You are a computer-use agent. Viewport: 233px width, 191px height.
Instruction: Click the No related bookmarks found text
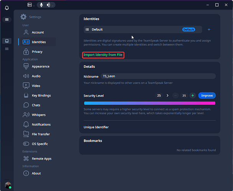click(x=196, y=150)
